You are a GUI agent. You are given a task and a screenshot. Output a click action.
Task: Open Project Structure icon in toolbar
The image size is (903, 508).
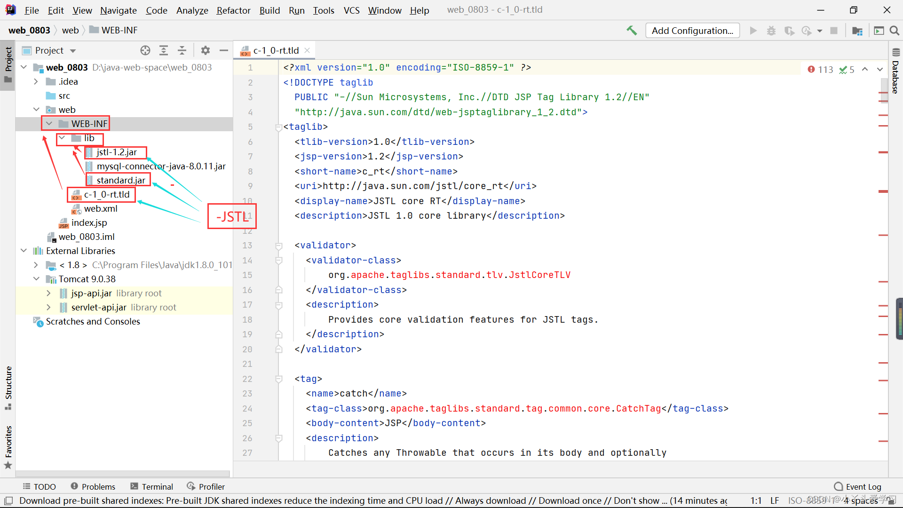(857, 31)
